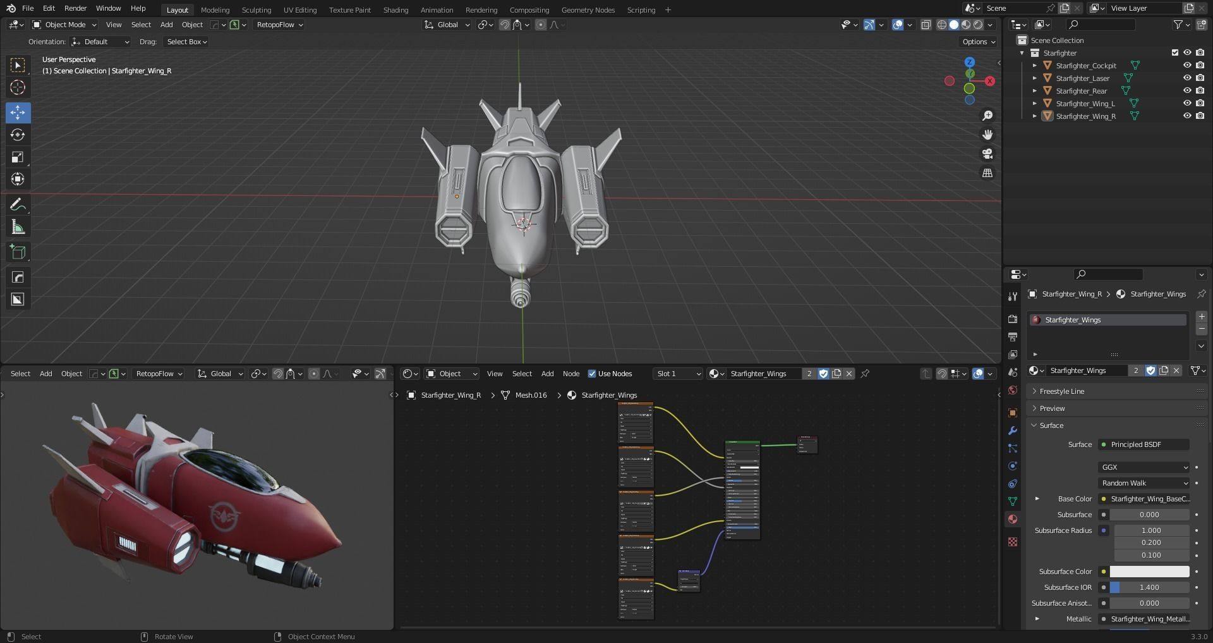Uncheck the Use Nodes checkbox
The height and width of the screenshot is (643, 1213).
592,374
